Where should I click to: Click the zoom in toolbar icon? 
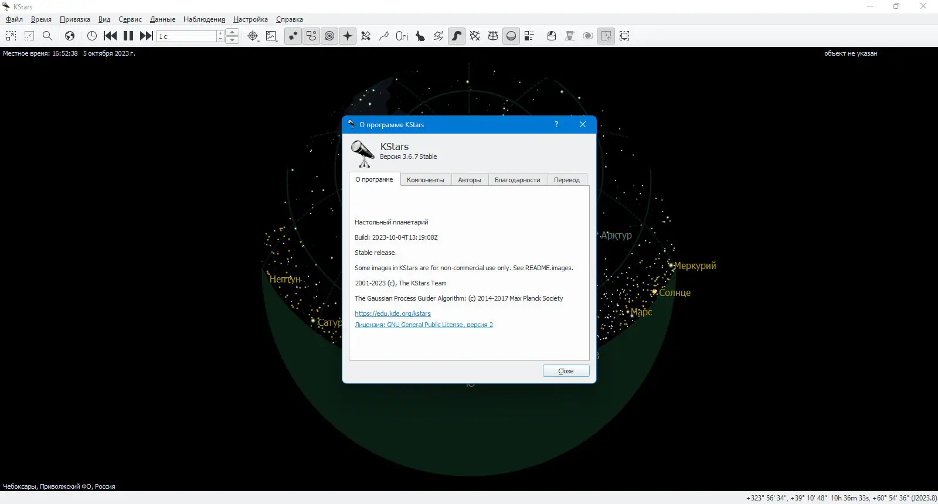[11, 36]
